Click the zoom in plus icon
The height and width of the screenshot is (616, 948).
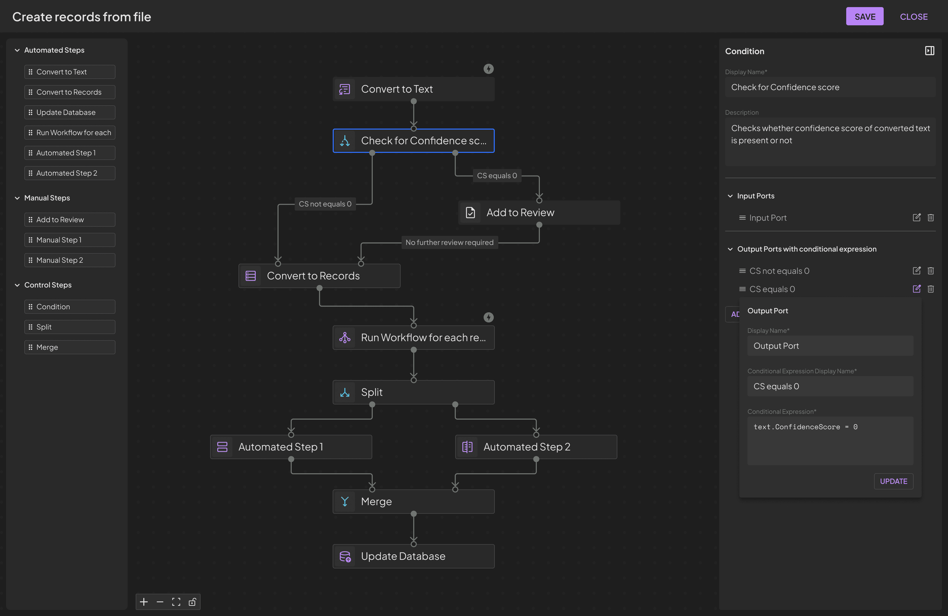(144, 602)
